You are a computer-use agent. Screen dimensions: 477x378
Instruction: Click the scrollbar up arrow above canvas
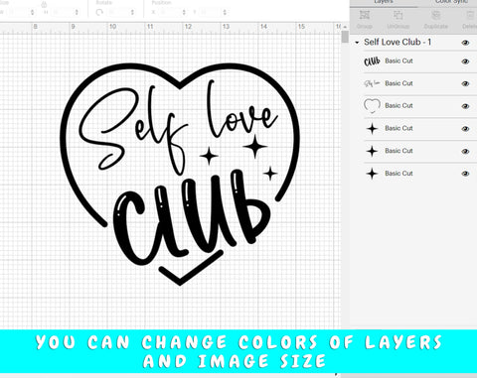(x=345, y=27)
